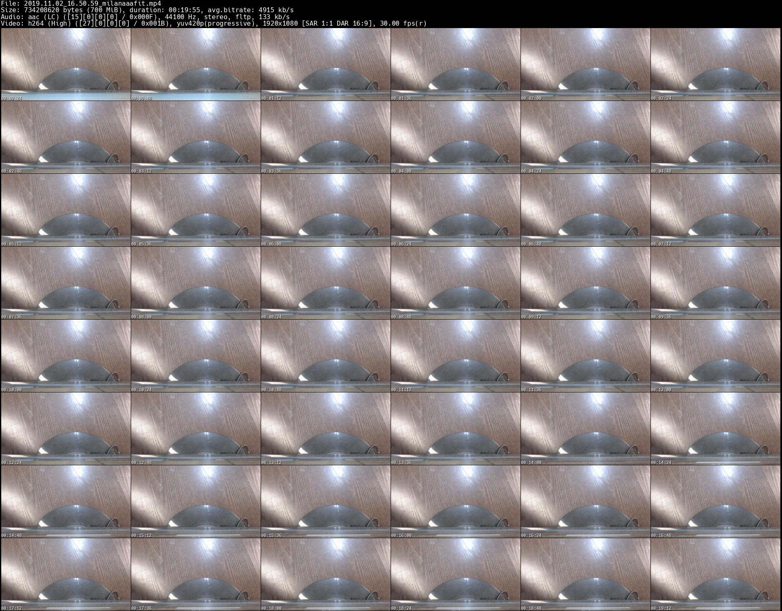Select the thumbnail stamped 00:03:36
The width and height of the screenshot is (782, 611).
tap(325, 137)
